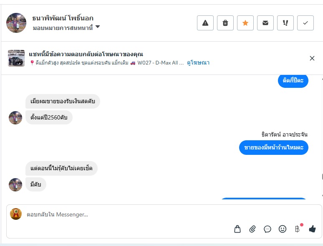This screenshot has width=323, height=246.
Task: Open the emoji picker smiley icon
Action: click(x=283, y=229)
